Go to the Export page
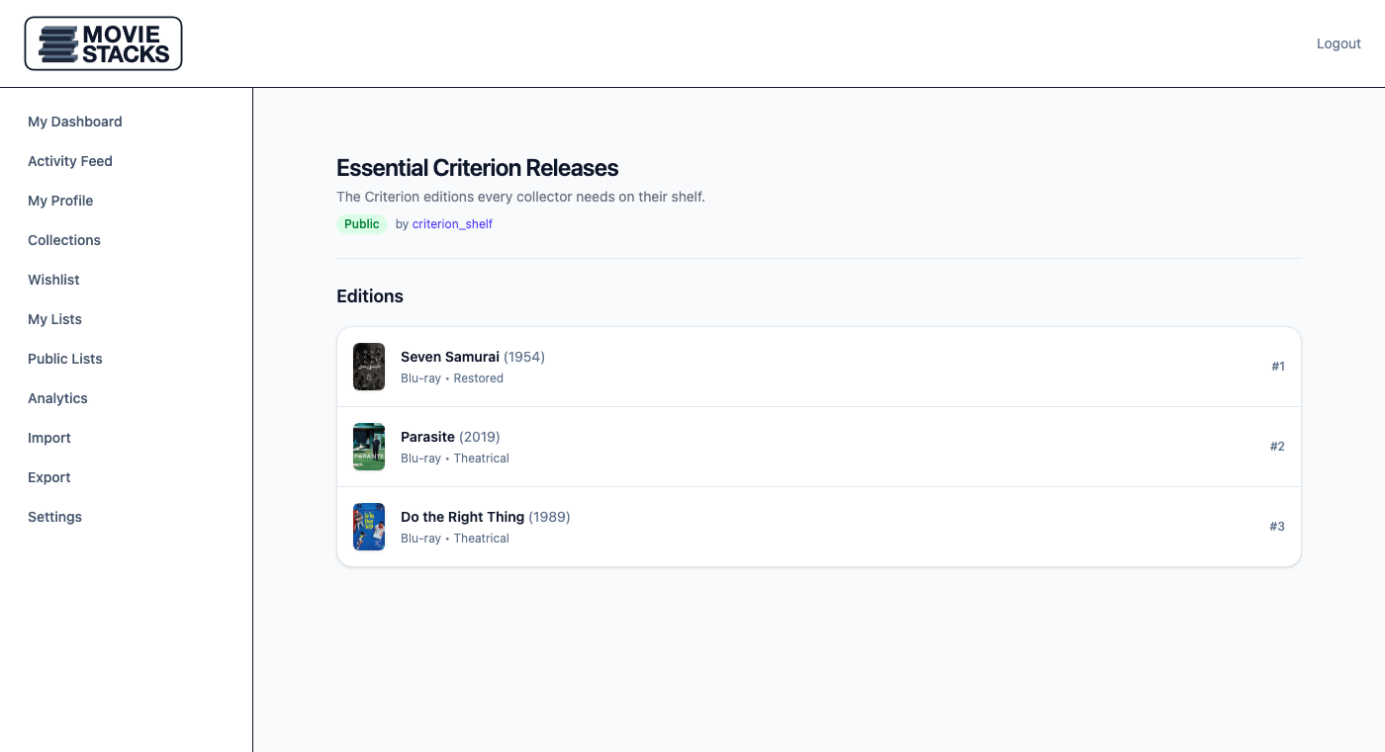Viewport: 1385px width, 752px height. 49,477
